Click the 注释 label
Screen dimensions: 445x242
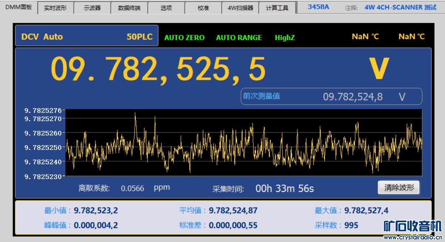click(352, 7)
